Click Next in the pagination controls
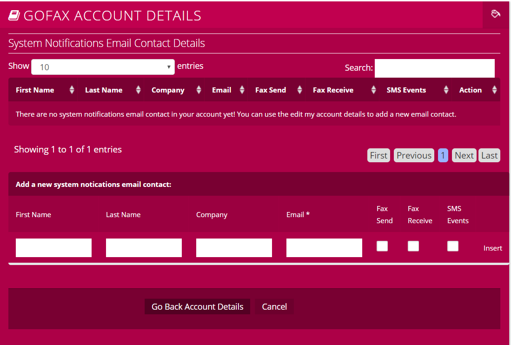511x345 pixels. 464,155
